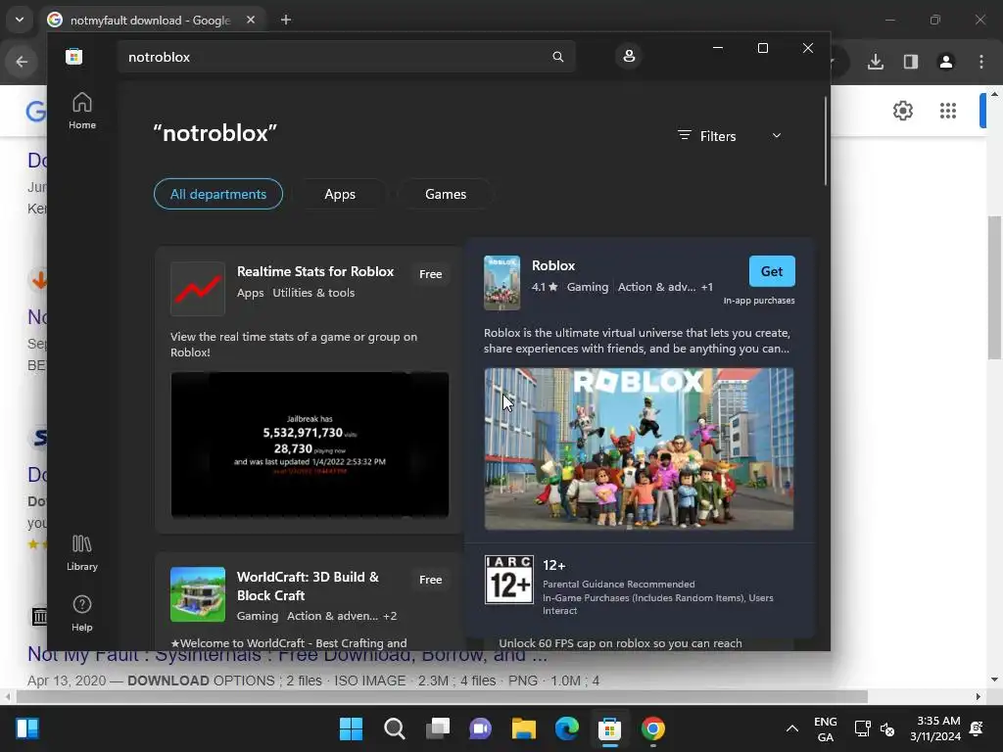Open the Store user account icon
1003x752 pixels.
click(629, 56)
